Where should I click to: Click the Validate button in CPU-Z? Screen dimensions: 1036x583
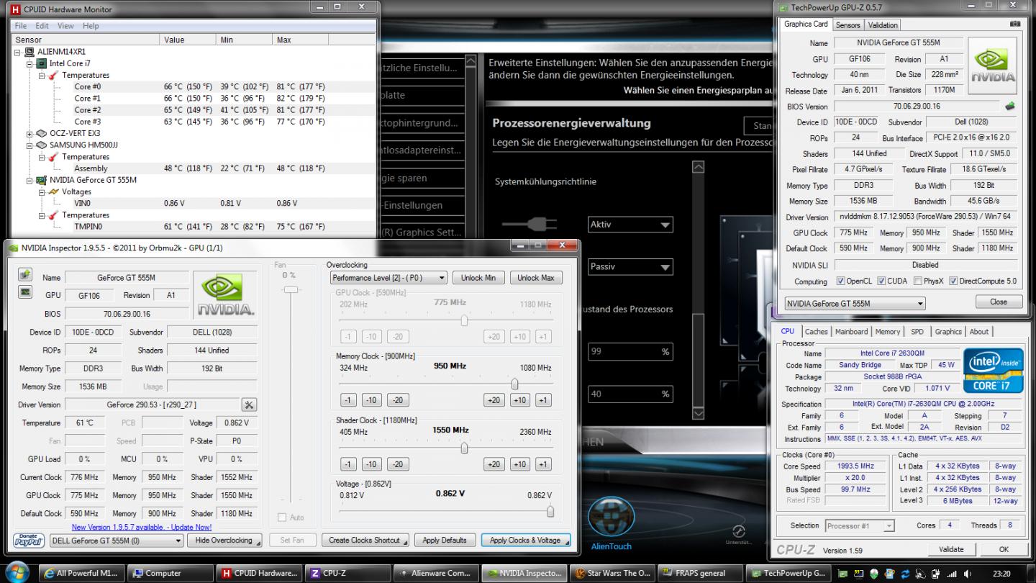tap(951, 549)
